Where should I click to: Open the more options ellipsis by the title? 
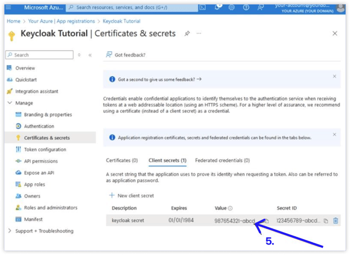199,33
